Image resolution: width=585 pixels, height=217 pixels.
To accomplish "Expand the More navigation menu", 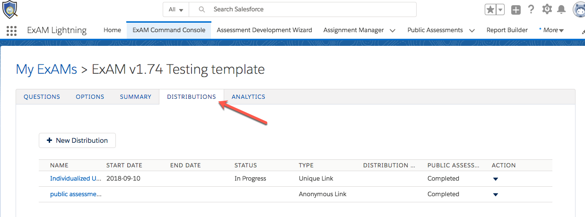I will [551, 30].
